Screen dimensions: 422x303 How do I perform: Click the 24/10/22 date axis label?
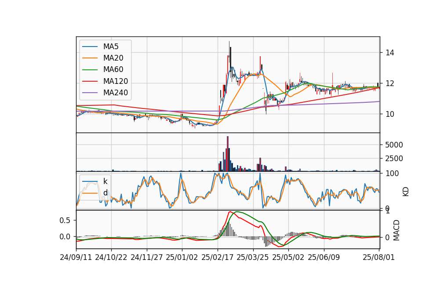click(x=111, y=257)
